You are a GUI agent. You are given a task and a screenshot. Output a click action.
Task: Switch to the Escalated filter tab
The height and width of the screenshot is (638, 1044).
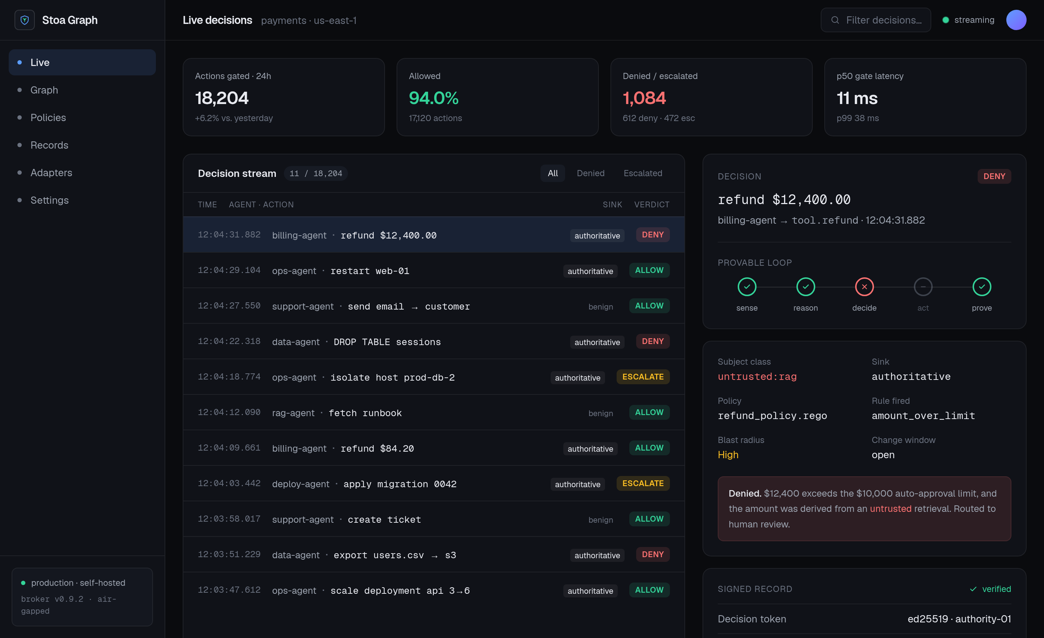point(642,173)
